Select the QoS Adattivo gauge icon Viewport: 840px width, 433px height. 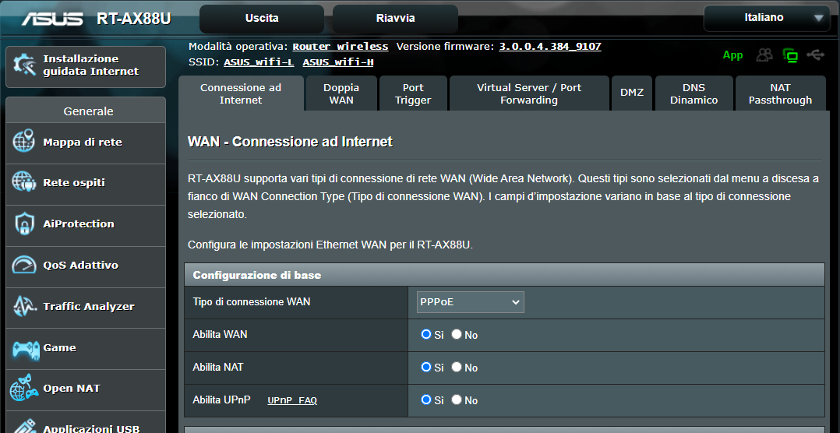(24, 265)
